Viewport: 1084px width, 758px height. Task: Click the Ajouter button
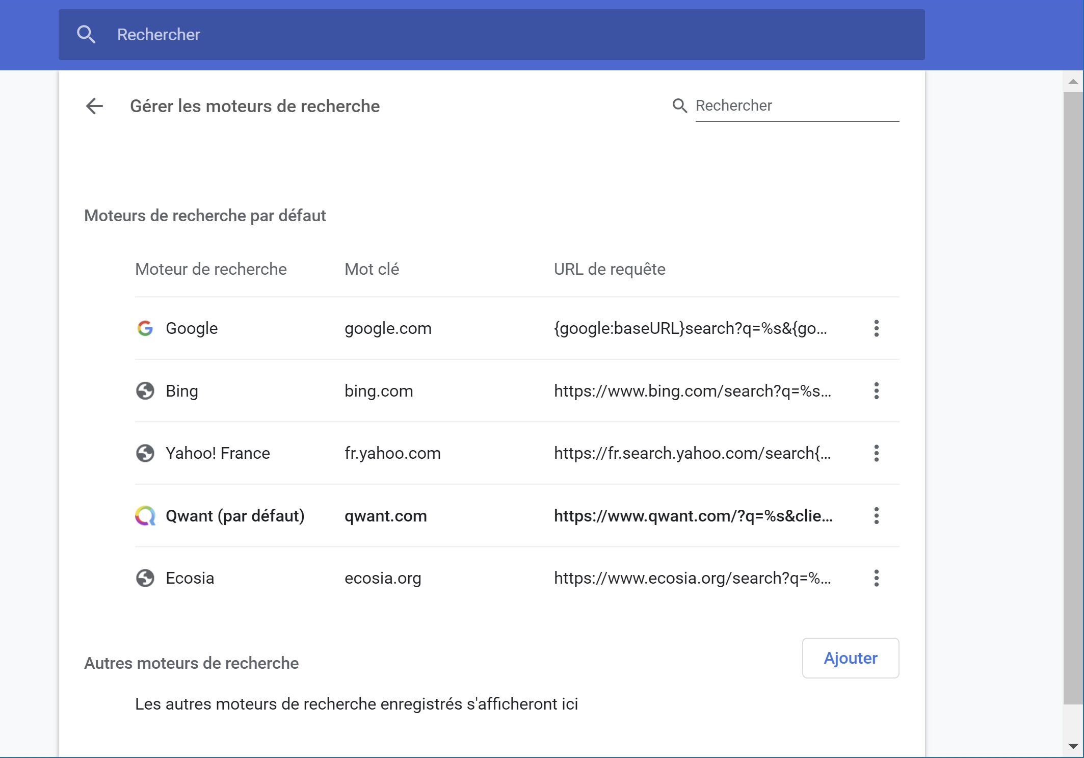(x=851, y=658)
